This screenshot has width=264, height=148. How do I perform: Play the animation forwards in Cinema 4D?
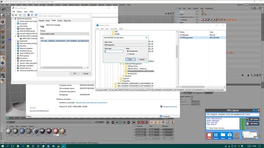(x=120, y=123)
